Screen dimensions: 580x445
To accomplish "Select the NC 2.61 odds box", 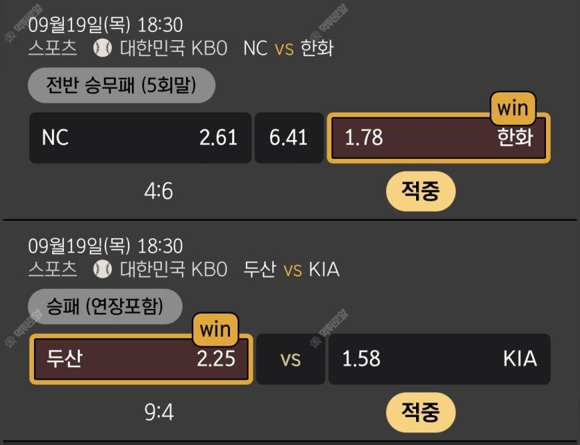I will point(140,137).
